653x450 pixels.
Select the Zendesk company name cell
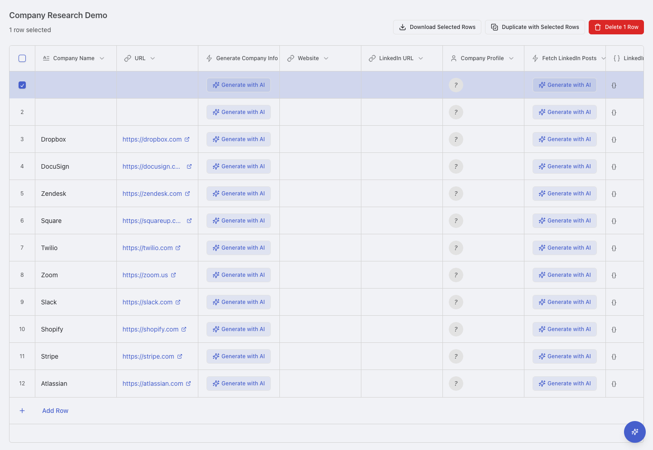click(x=76, y=194)
